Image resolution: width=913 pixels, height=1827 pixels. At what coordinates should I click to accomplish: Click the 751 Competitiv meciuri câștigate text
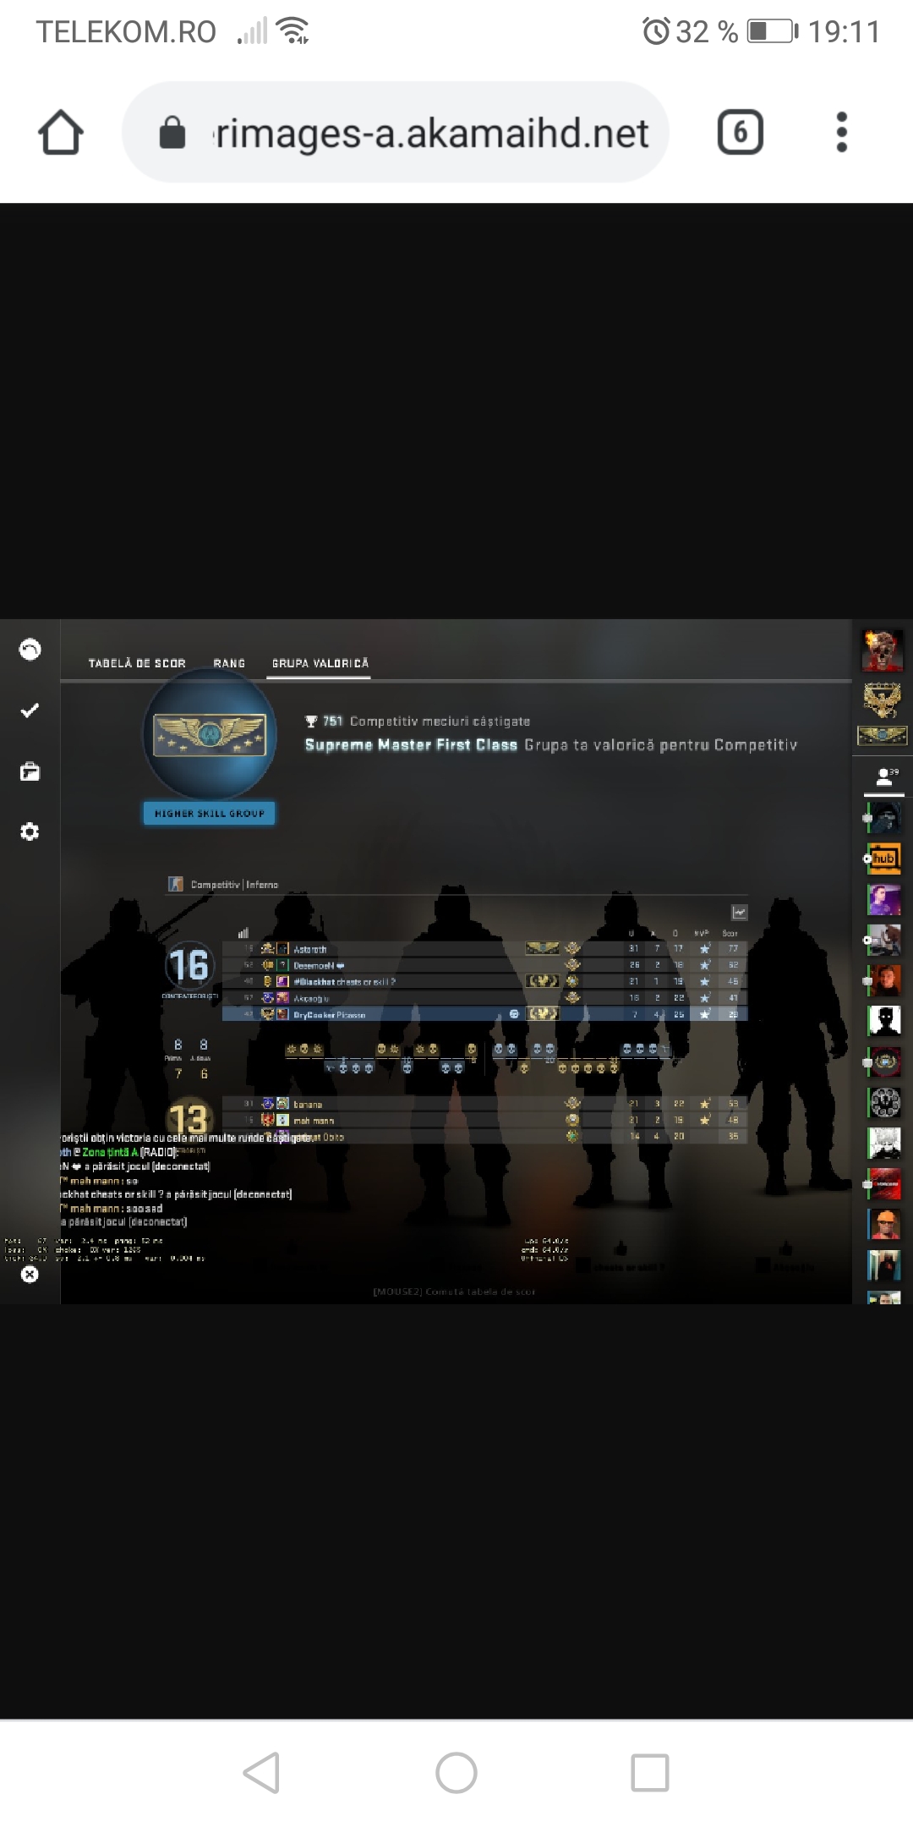tap(426, 721)
